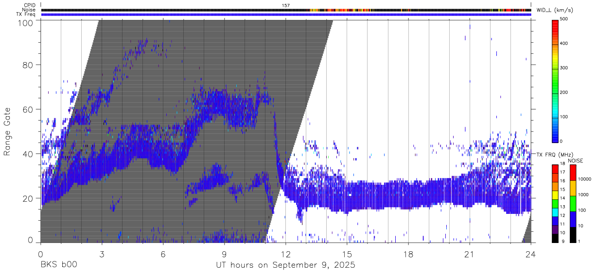Click the 1000 label in the NOISE legend
The height and width of the screenshot is (275, 597).
click(583, 194)
